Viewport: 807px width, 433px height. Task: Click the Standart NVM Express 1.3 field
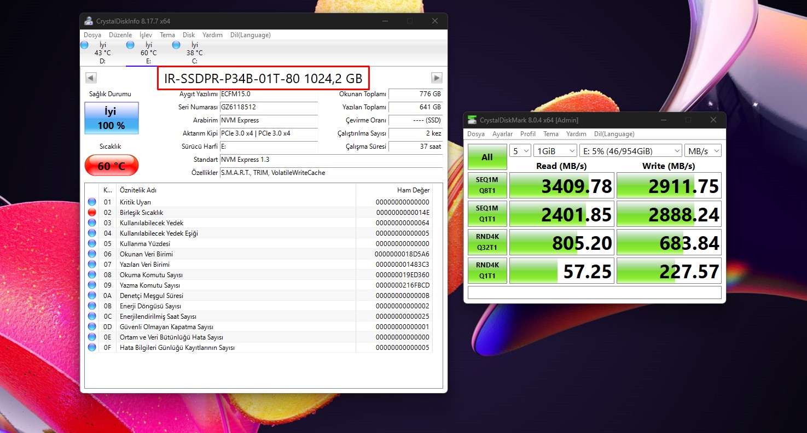331,160
